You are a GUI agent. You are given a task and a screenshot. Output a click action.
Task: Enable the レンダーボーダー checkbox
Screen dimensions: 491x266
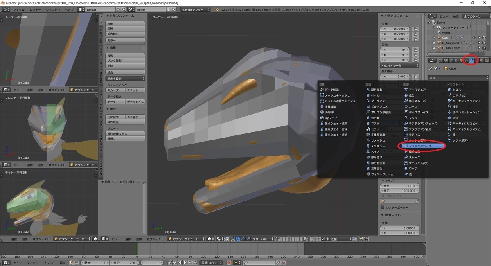pyautogui.click(x=383, y=208)
